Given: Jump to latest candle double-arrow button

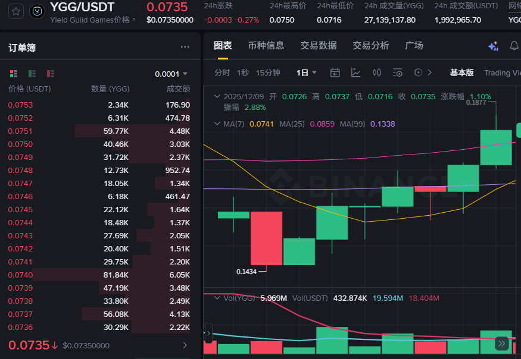Looking at the screenshot, I should (x=501, y=344).
